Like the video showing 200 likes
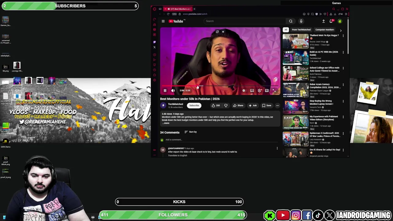 (x=216, y=106)
